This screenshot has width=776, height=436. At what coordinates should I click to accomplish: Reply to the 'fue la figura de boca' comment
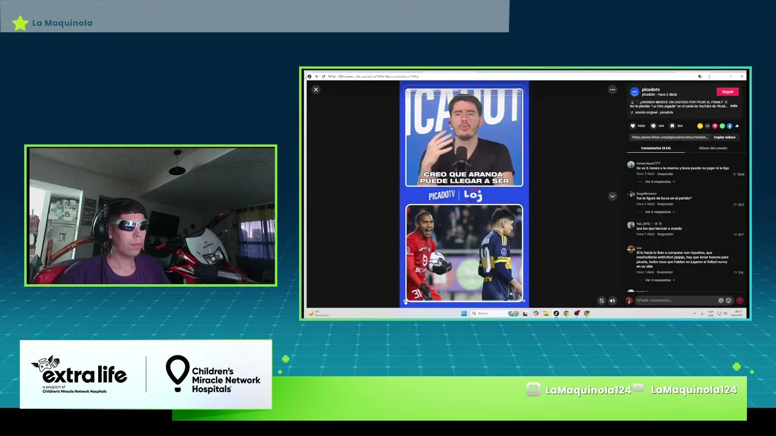point(665,204)
